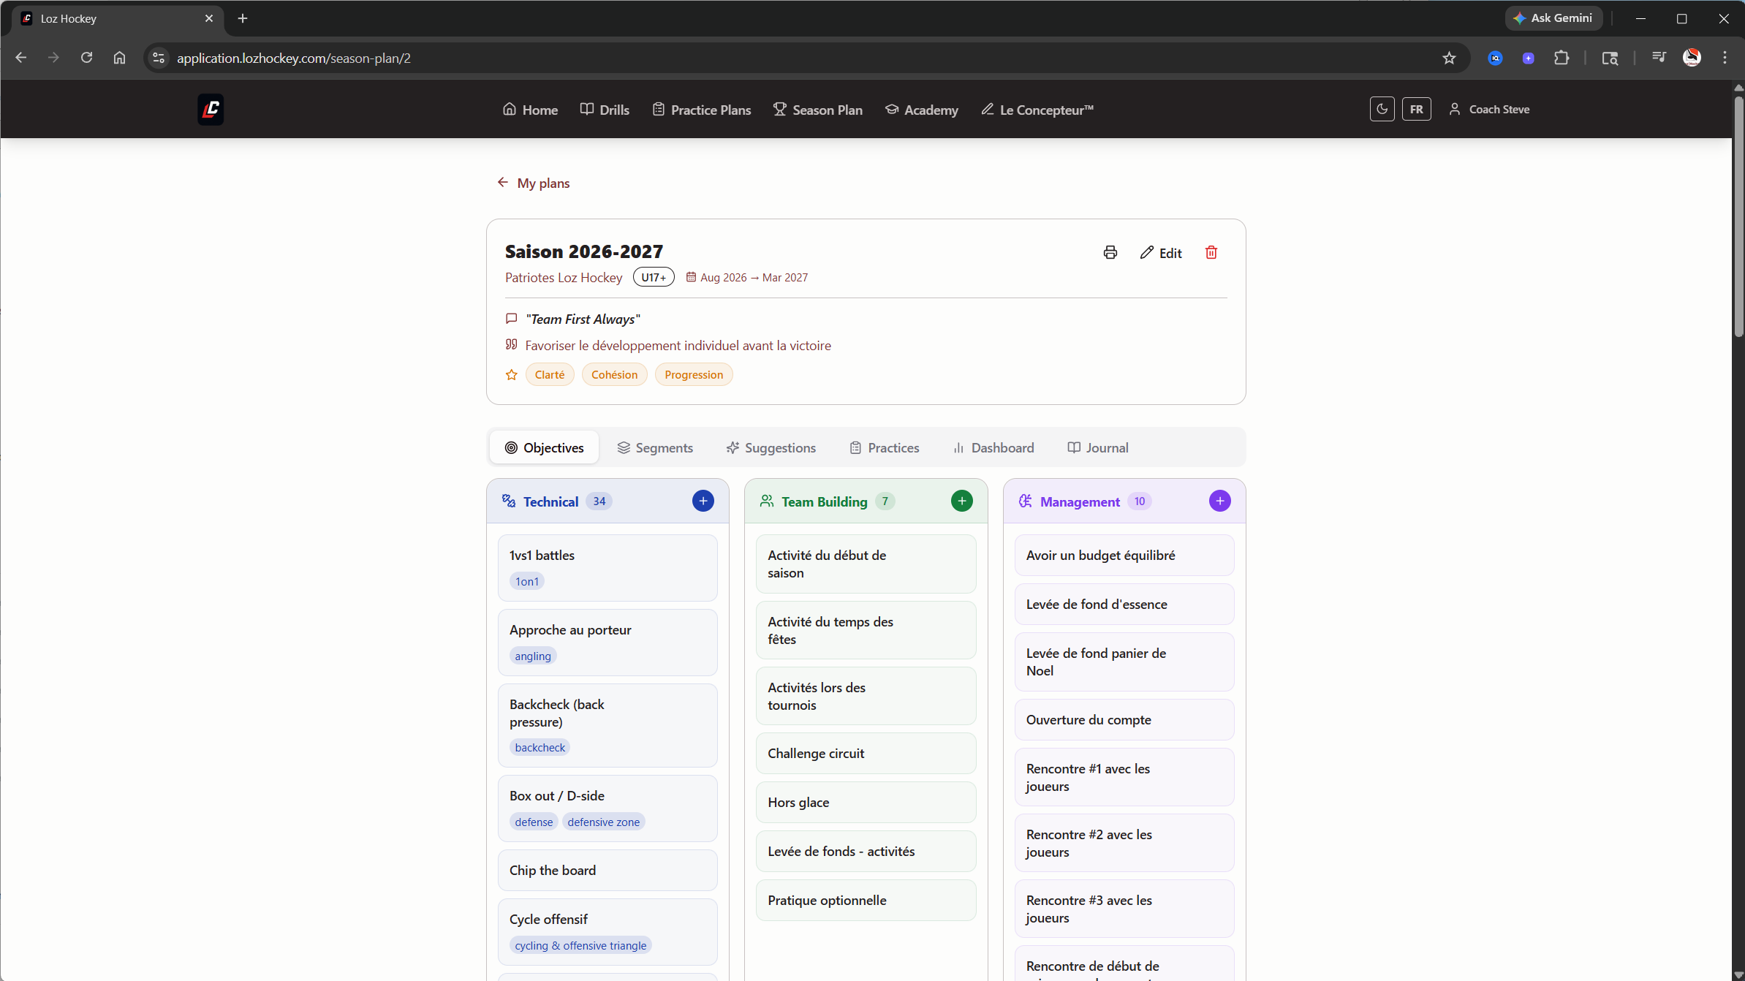1745x981 pixels.
Task: Click the defensive zone tag
Action: 604,822
